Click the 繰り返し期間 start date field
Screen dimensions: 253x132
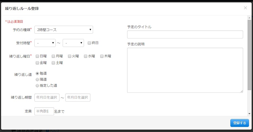[x=47, y=98]
